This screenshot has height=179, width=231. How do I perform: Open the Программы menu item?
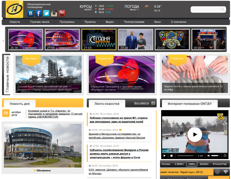coord(67,22)
